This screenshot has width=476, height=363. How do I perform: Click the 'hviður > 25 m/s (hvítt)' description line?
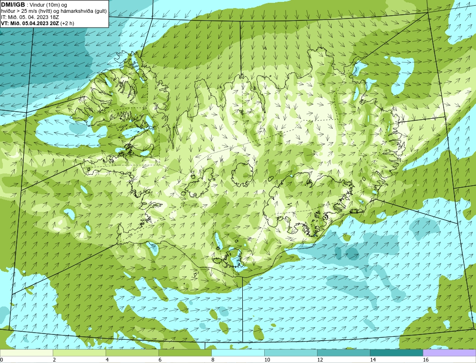tap(54, 11)
